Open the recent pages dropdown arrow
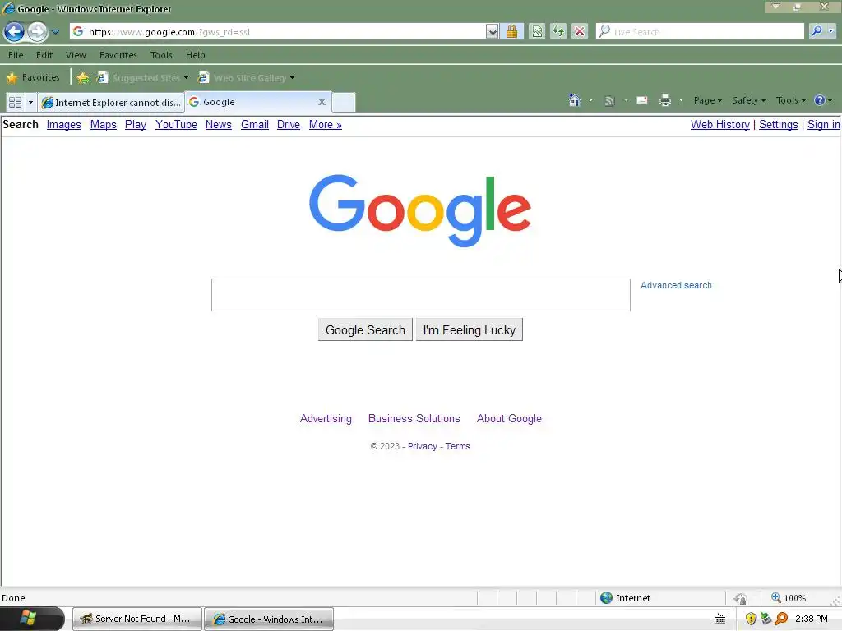842x631 pixels. pos(55,32)
